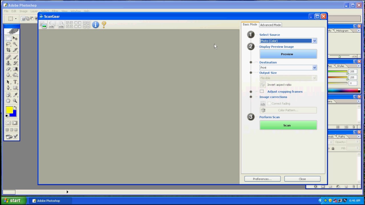Open the Styles panel flyout menu arrow
The height and width of the screenshot is (205, 365).
(x=359, y=66)
